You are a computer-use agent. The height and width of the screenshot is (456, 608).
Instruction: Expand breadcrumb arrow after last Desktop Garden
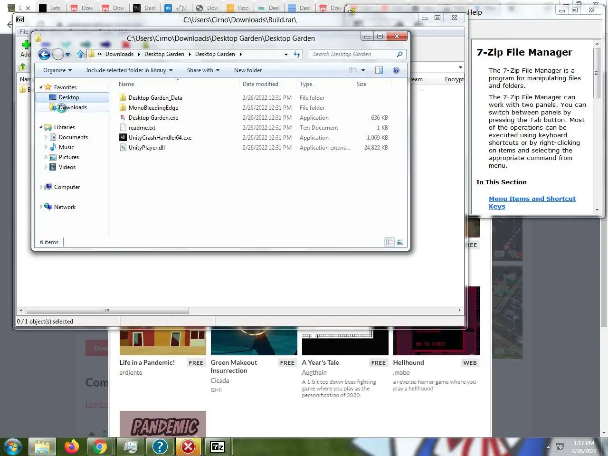pos(240,54)
